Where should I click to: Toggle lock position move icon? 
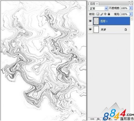click(105, 14)
